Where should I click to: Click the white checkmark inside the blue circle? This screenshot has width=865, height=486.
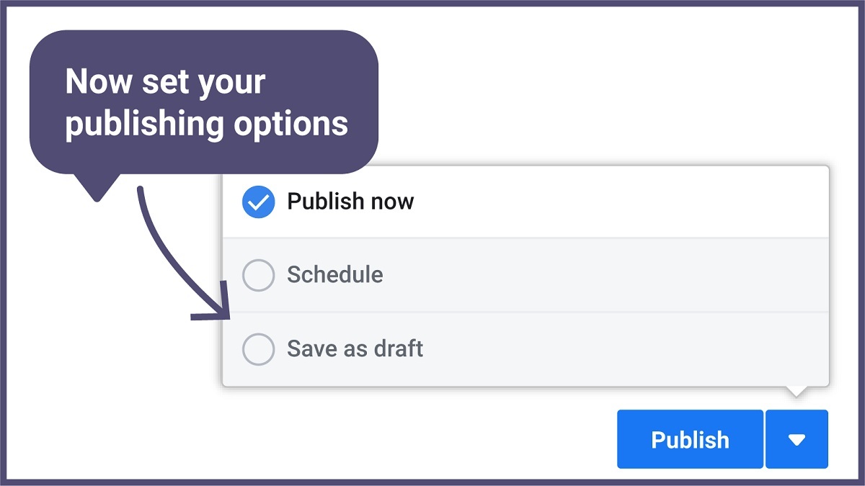[258, 202]
